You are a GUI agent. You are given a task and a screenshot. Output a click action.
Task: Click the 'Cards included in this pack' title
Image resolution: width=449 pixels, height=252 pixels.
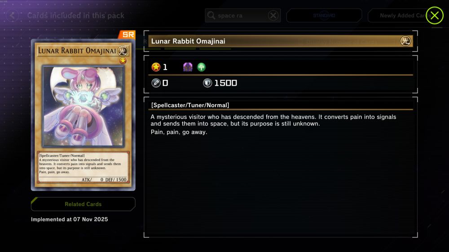point(75,15)
